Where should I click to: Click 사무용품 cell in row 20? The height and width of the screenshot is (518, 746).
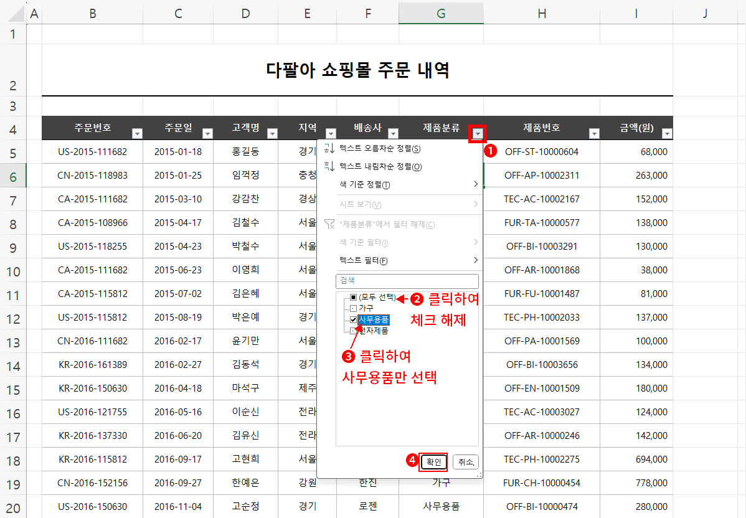pos(441,507)
